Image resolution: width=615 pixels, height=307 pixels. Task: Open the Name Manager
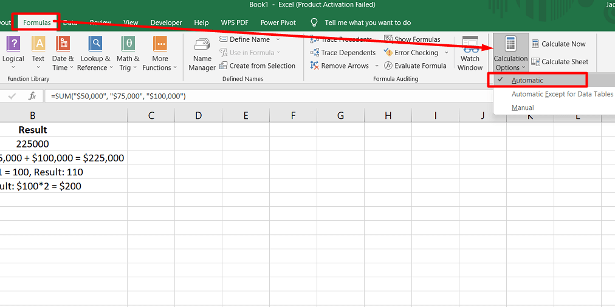click(202, 52)
